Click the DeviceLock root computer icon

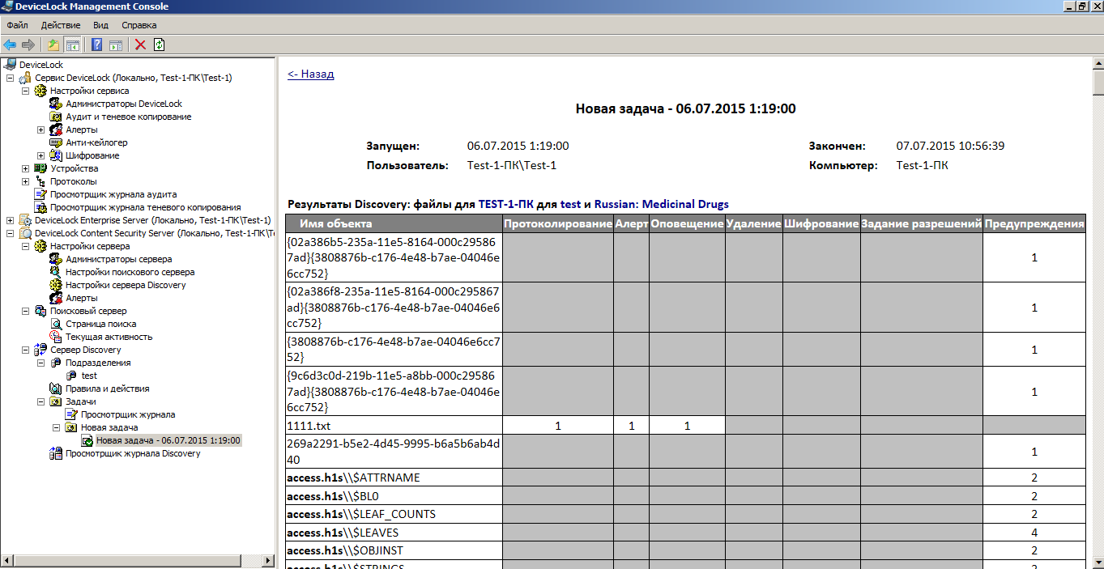coord(10,65)
